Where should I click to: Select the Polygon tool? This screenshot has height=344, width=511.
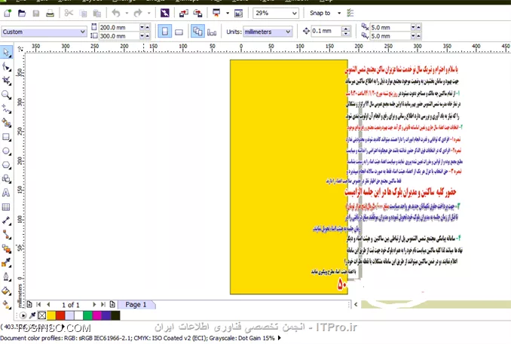(6, 165)
